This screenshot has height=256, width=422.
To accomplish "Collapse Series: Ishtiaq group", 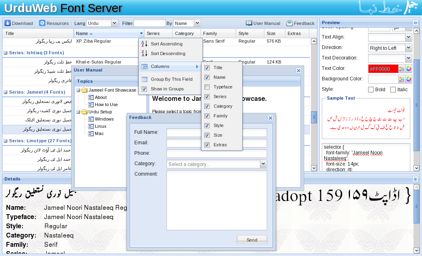I will pos(5,53).
